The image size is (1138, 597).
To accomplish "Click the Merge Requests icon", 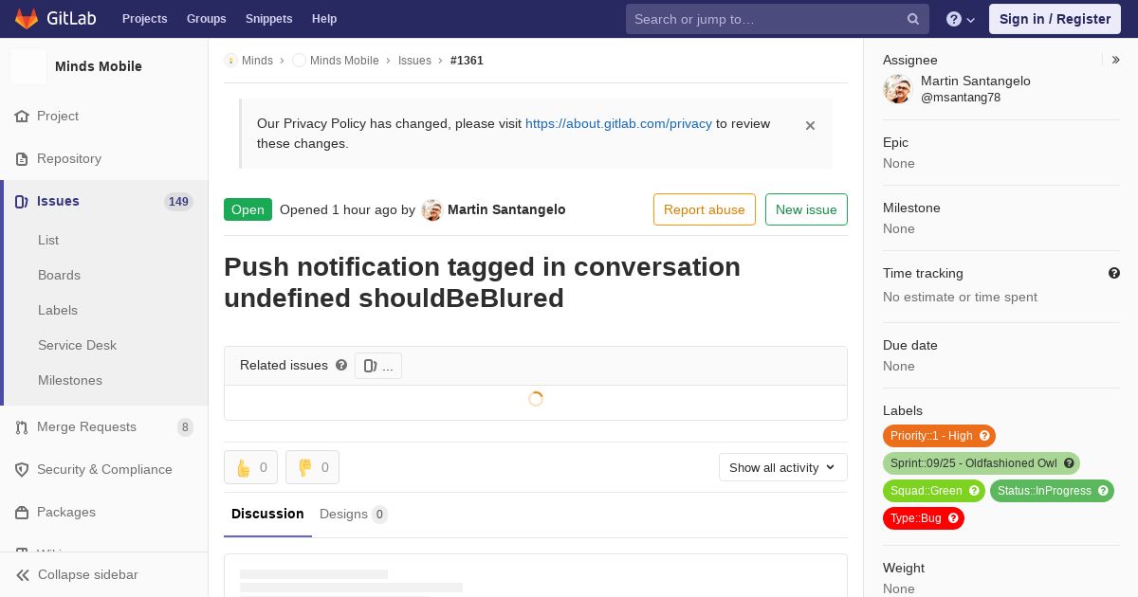I will tap(22, 426).
